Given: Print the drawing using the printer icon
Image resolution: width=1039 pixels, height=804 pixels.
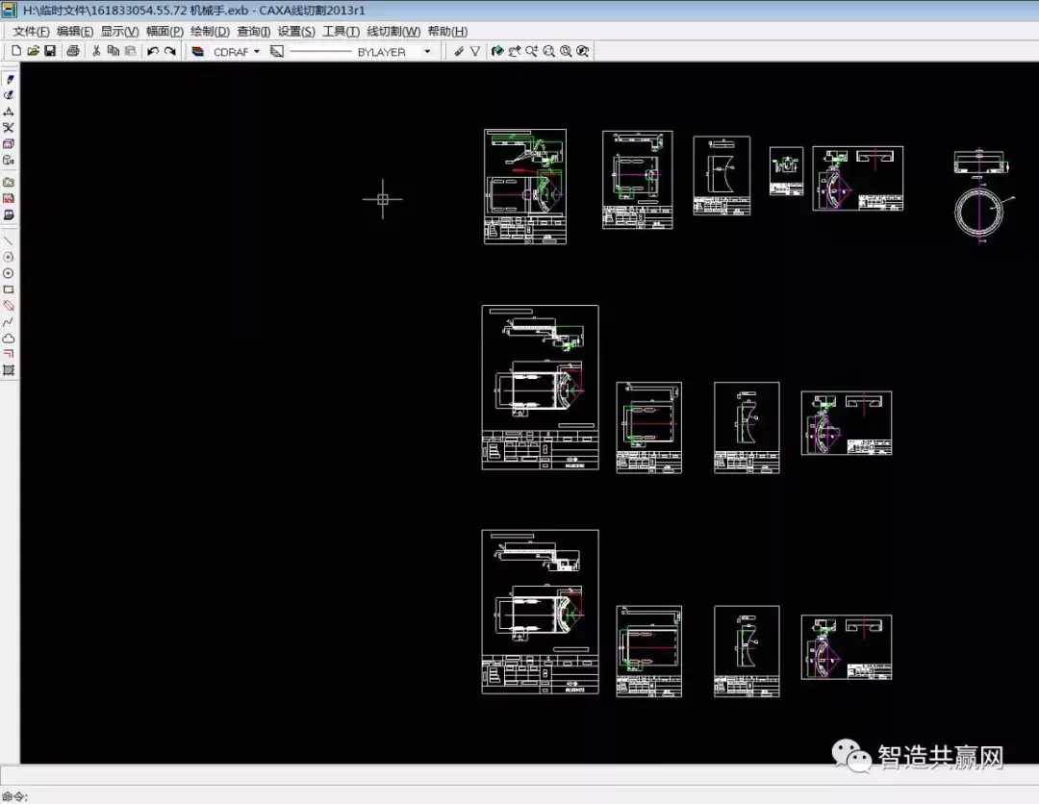Looking at the screenshot, I should click(x=73, y=51).
